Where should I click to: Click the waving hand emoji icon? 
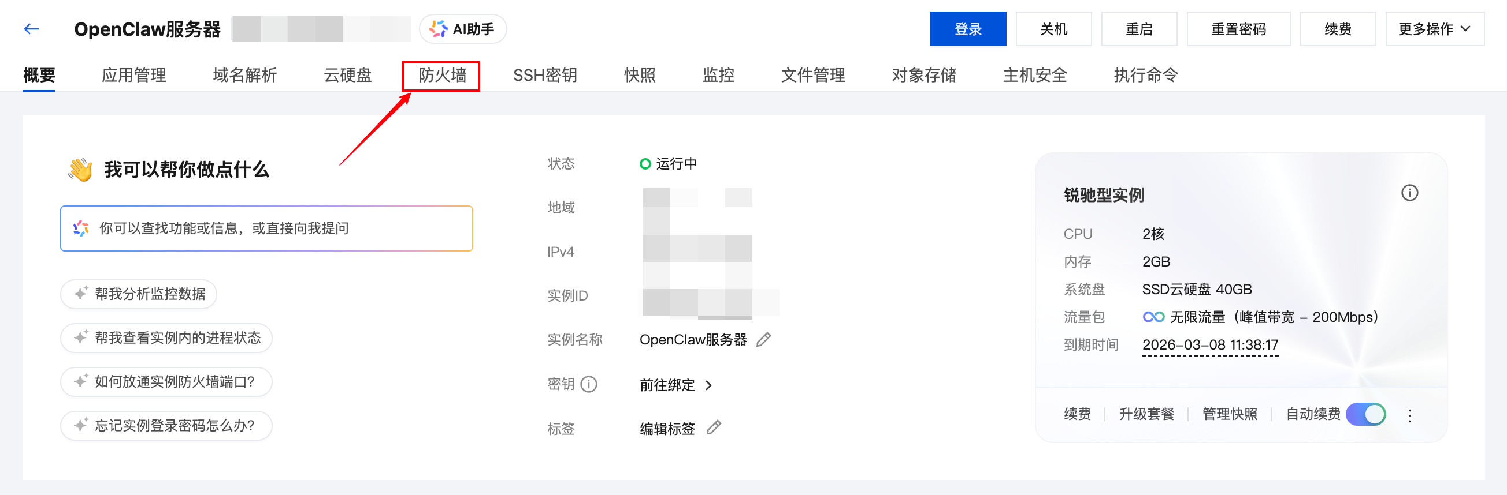[80, 170]
